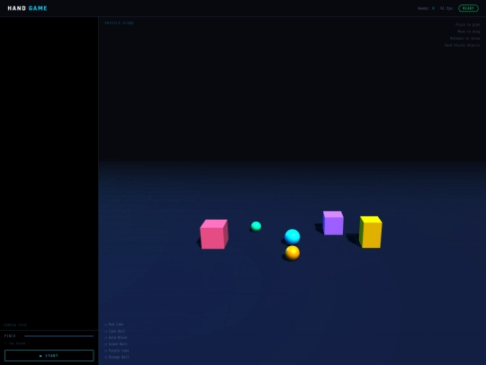Click the '- no hand -' status text
Screen dimensions: 486x365
pyautogui.click(x=17, y=343)
